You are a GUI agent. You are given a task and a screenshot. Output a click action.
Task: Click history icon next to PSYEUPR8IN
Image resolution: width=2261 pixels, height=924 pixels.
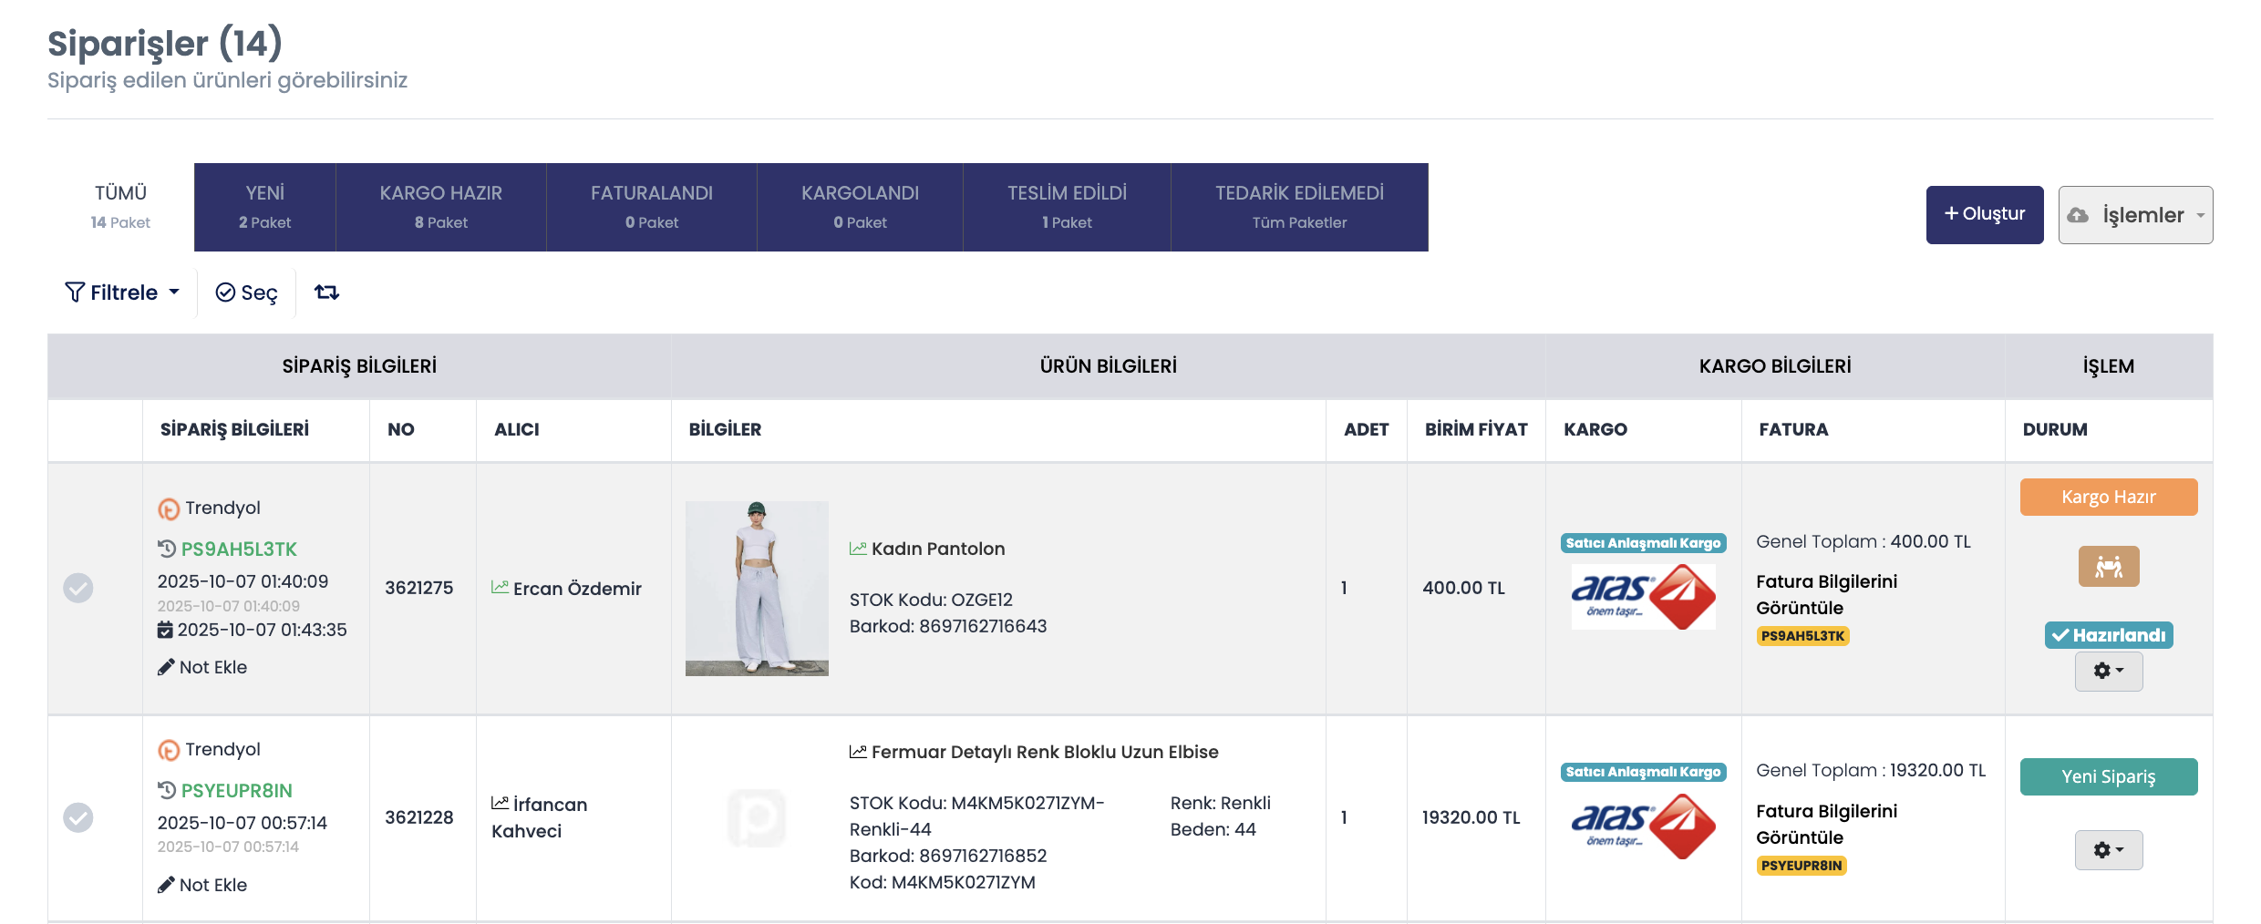coord(167,790)
